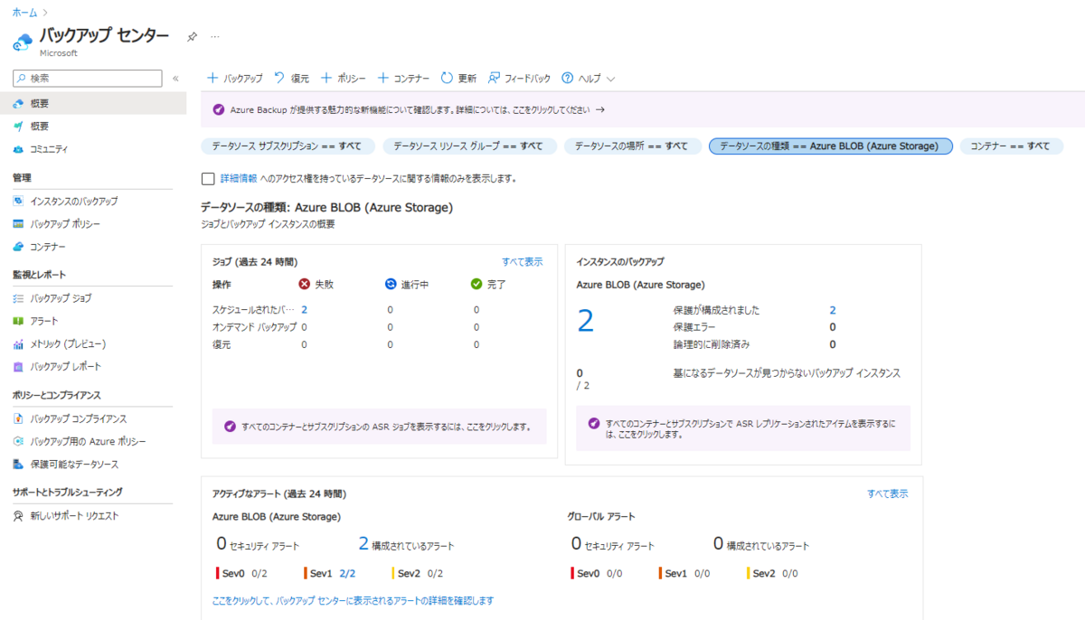Click the purple rocket icon in Azure Backup banner
The height and width of the screenshot is (620, 1085).
[x=218, y=109]
